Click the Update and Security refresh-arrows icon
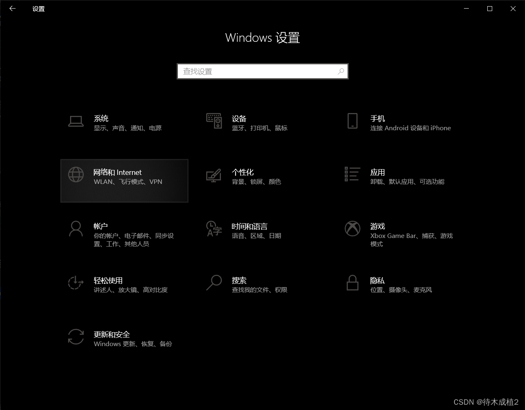The height and width of the screenshot is (410, 525). [x=76, y=337]
